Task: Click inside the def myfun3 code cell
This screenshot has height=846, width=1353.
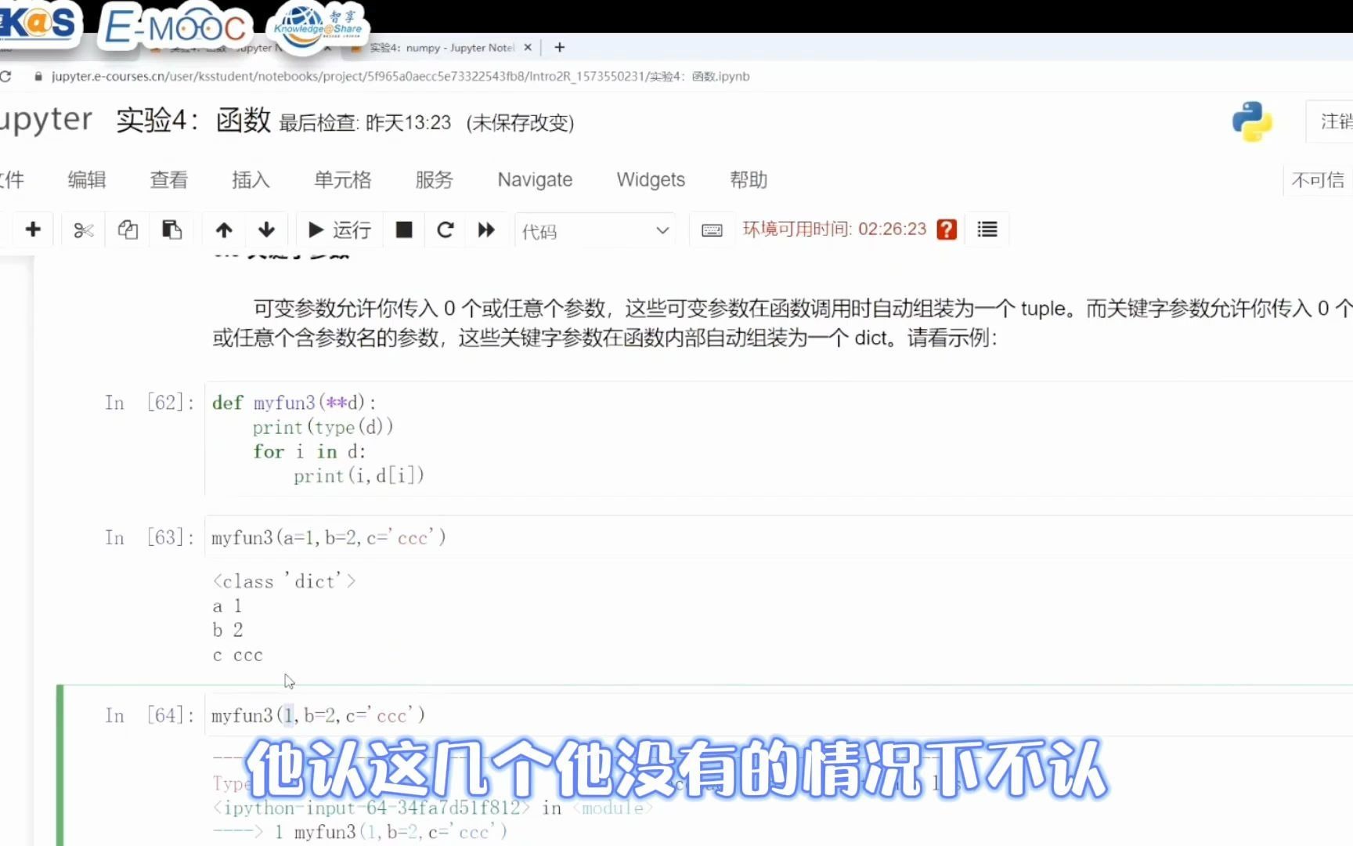Action: pos(779,439)
